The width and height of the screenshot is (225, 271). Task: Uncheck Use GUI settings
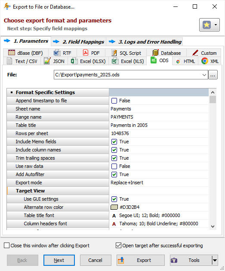click(x=114, y=199)
